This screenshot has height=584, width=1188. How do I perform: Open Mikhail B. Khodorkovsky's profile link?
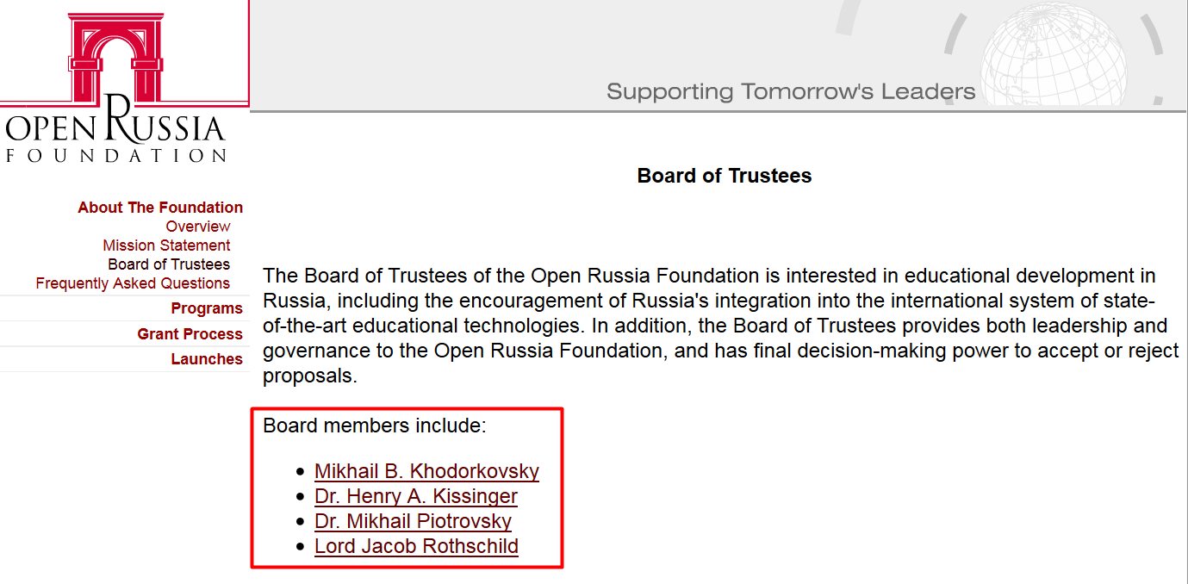(x=426, y=471)
